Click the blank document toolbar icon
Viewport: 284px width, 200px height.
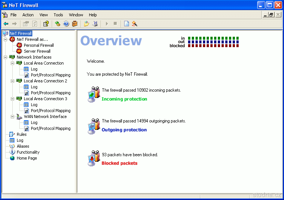pyautogui.click(x=126, y=24)
